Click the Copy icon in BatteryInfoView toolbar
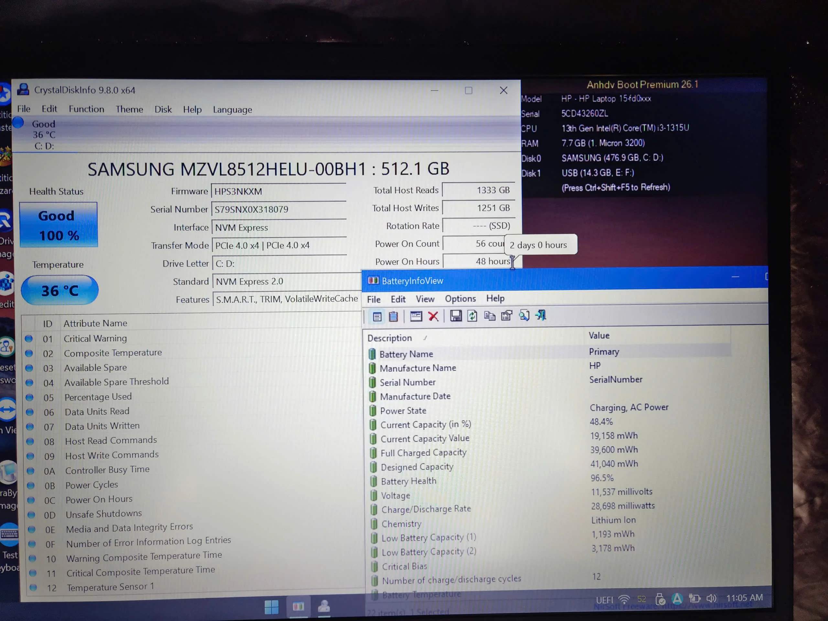This screenshot has width=828, height=621. click(489, 316)
